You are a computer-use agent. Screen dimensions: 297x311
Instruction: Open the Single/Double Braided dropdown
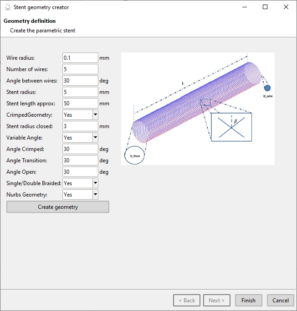[x=80, y=183]
